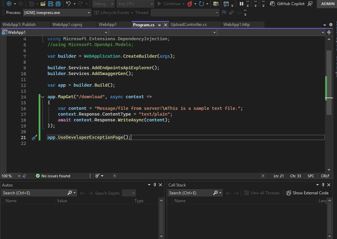Toggle Show External Code in Call Stack
Image resolution: width=337 pixels, height=239 pixels.
click(x=307, y=193)
